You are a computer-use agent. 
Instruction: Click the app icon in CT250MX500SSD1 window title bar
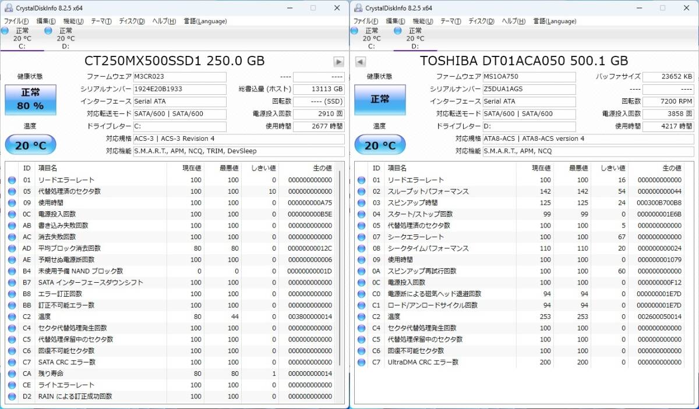pos(8,8)
